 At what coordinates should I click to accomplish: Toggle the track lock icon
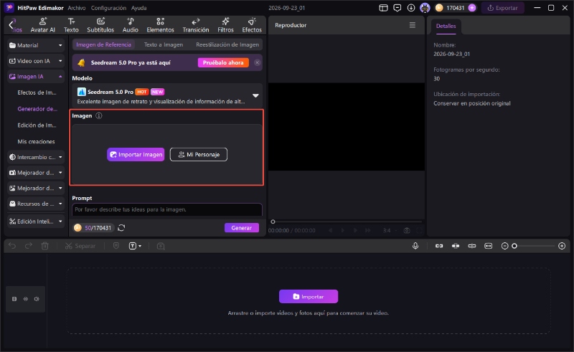[x=14, y=299]
